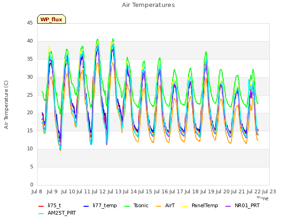Image resolution: width=297 pixels, height=222 pixels.
Task: Click the 25 y-axis tick label
Action: click(x=30, y=95)
